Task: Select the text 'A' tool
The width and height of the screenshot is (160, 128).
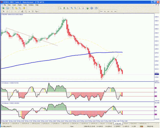Action: tap(29, 11)
